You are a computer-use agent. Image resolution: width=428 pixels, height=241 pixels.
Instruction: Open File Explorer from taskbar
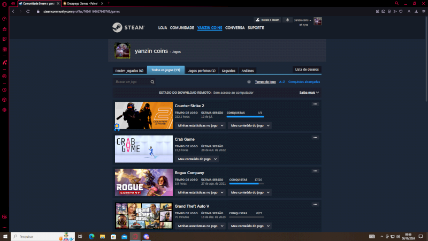(102, 237)
